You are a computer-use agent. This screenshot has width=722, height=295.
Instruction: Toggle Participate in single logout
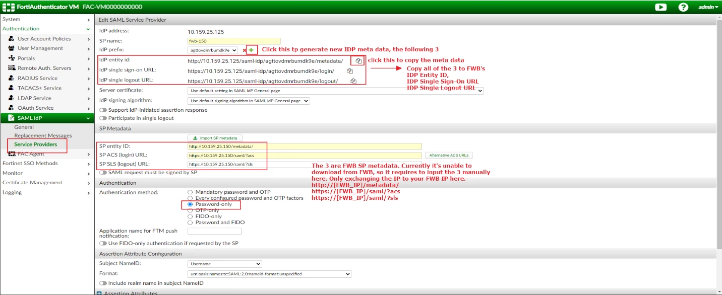click(103, 118)
